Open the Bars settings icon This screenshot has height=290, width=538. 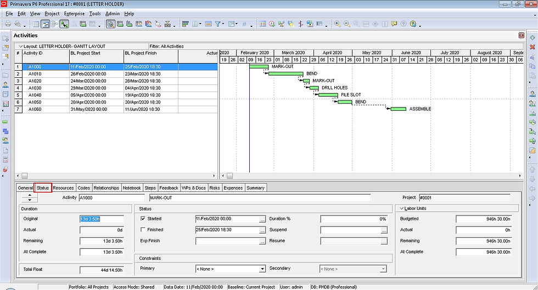pos(186,24)
